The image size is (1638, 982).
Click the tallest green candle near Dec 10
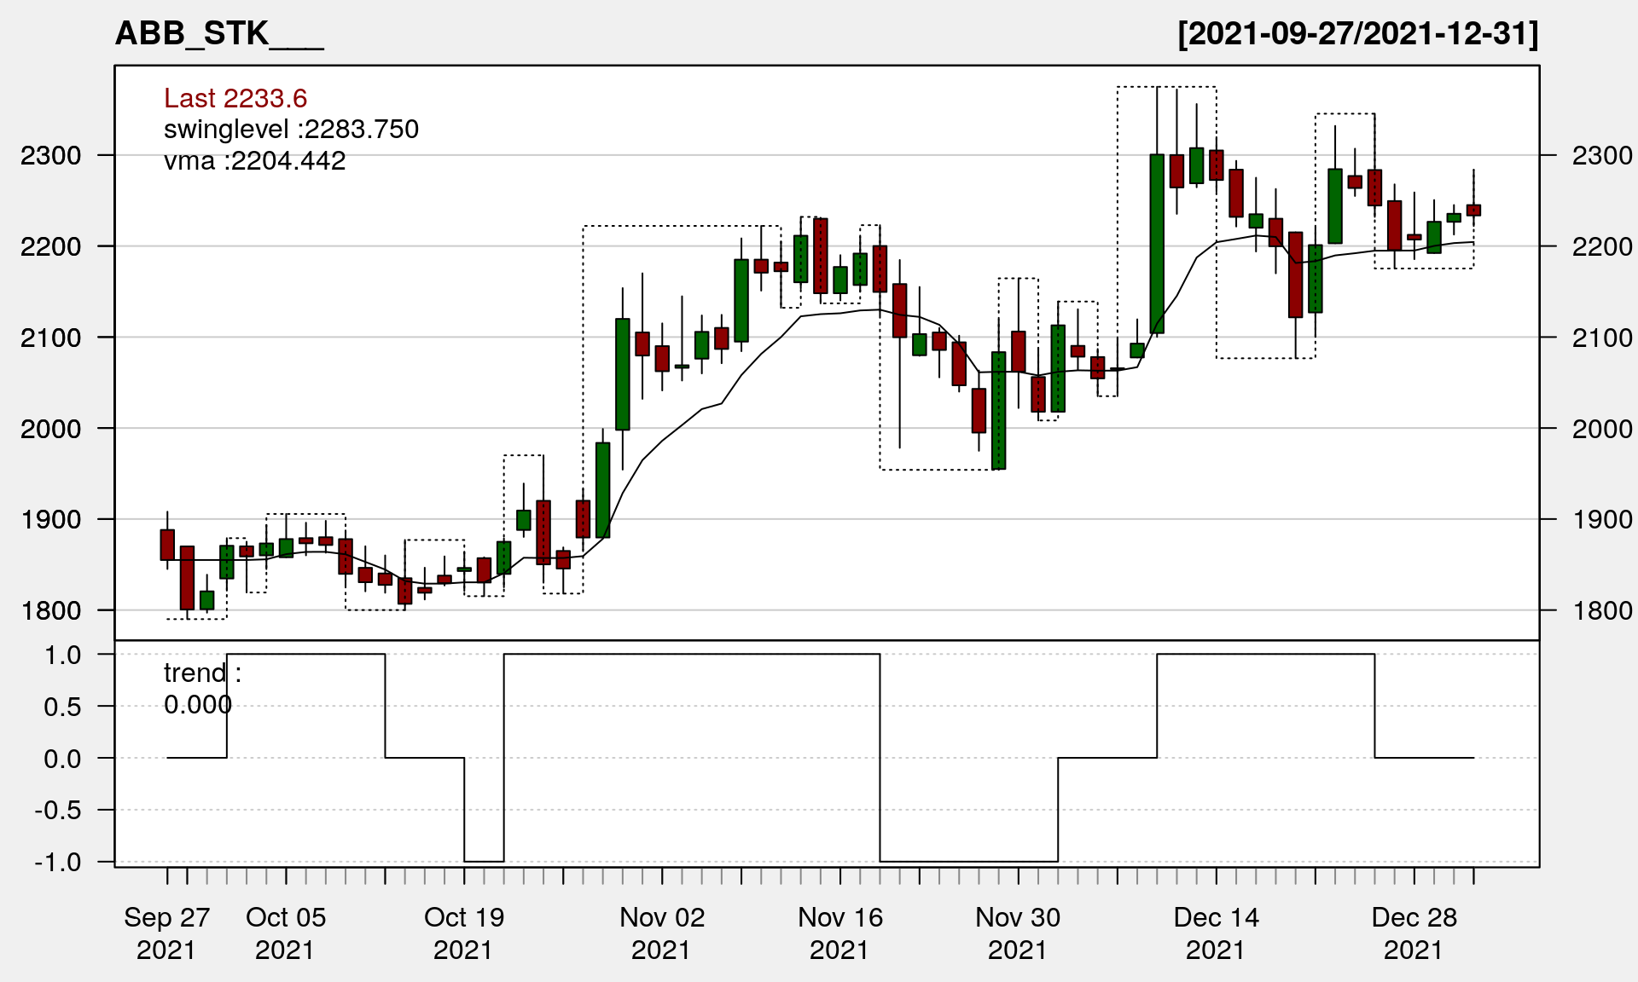pos(1157,244)
